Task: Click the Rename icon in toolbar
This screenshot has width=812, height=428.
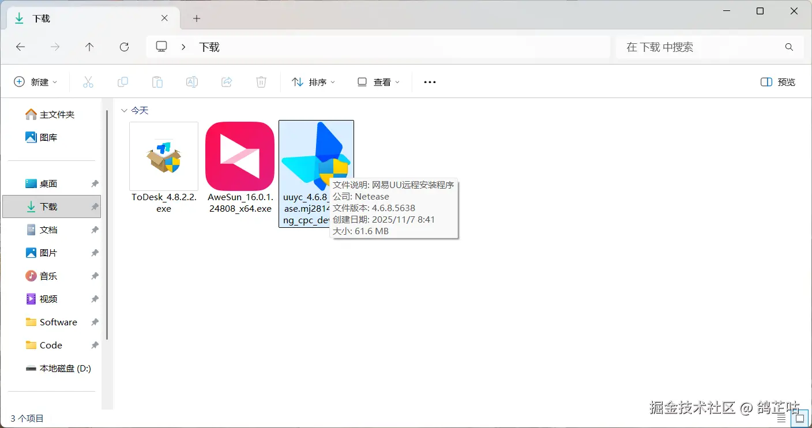Action: 192,82
